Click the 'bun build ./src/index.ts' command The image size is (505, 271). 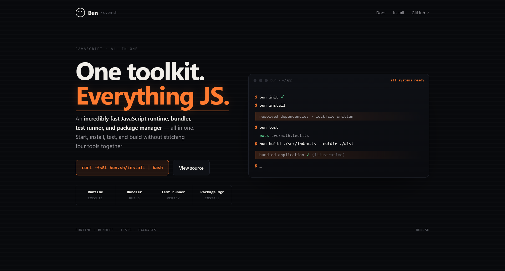304,144
